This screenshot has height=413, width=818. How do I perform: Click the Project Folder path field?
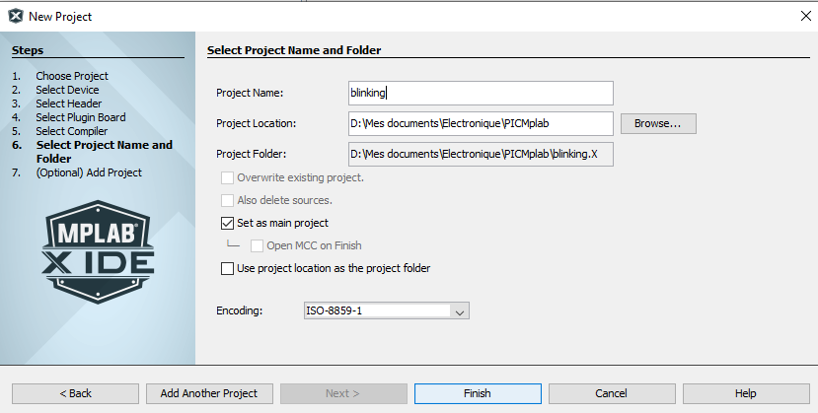481,154
